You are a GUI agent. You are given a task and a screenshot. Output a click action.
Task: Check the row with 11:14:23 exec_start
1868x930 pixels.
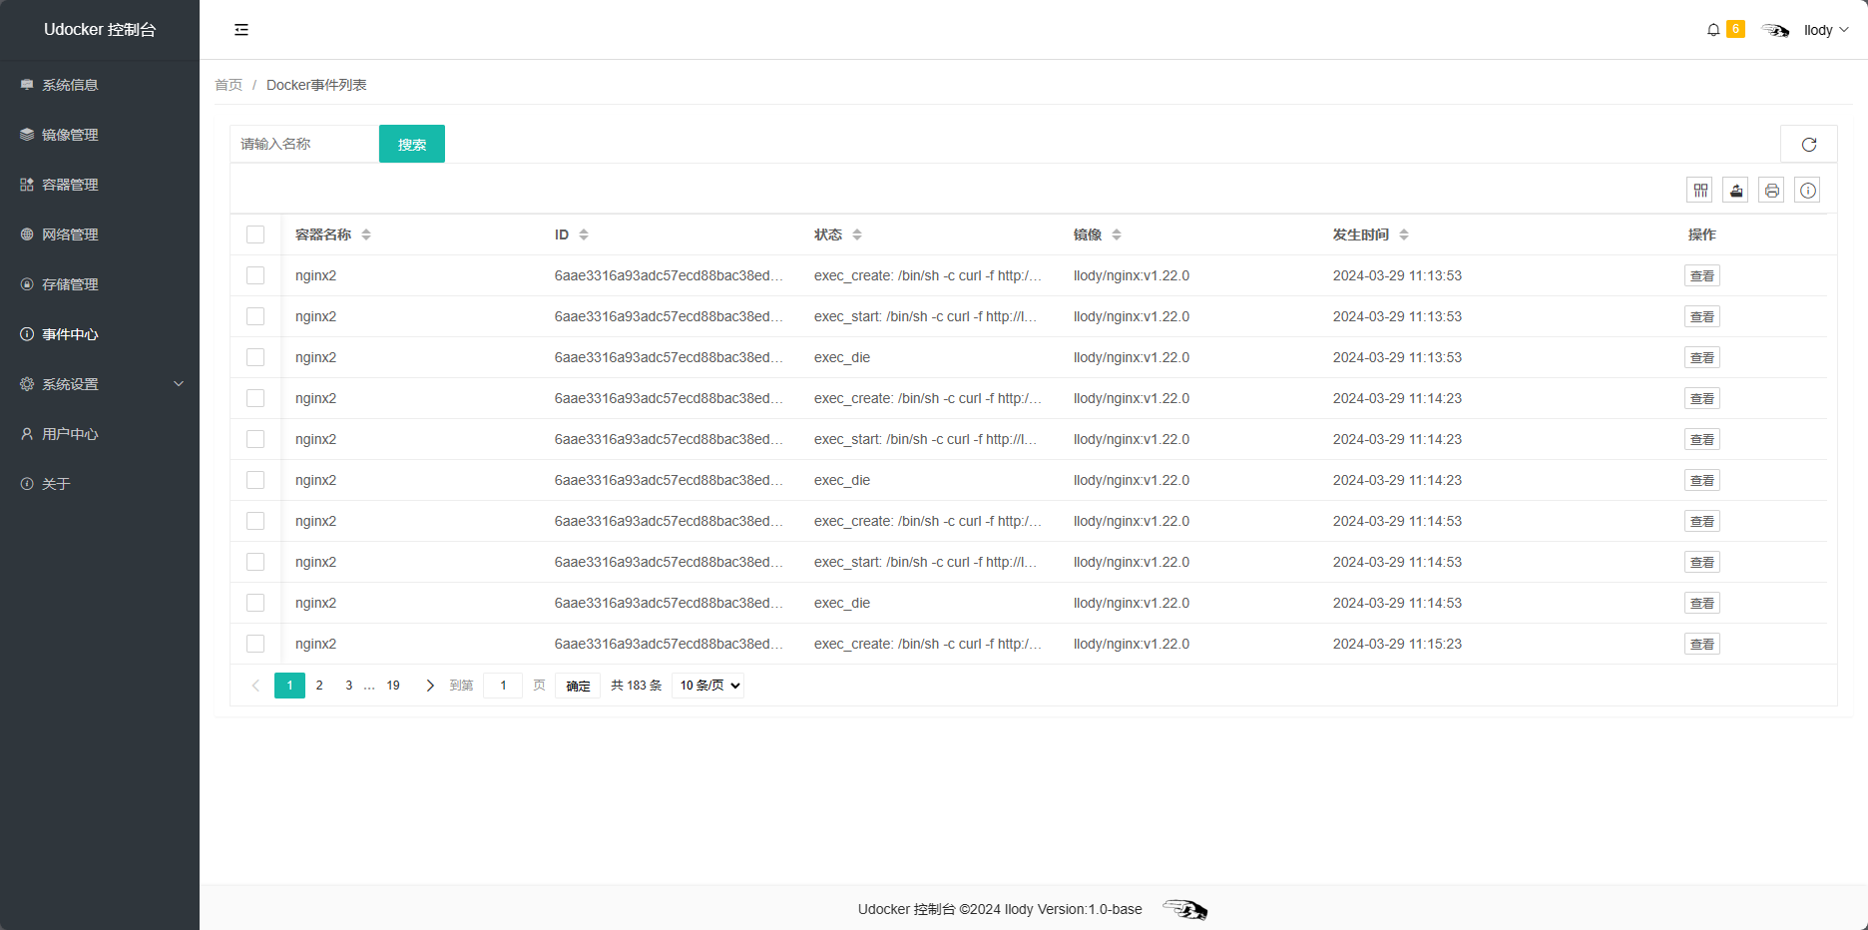[x=255, y=439]
